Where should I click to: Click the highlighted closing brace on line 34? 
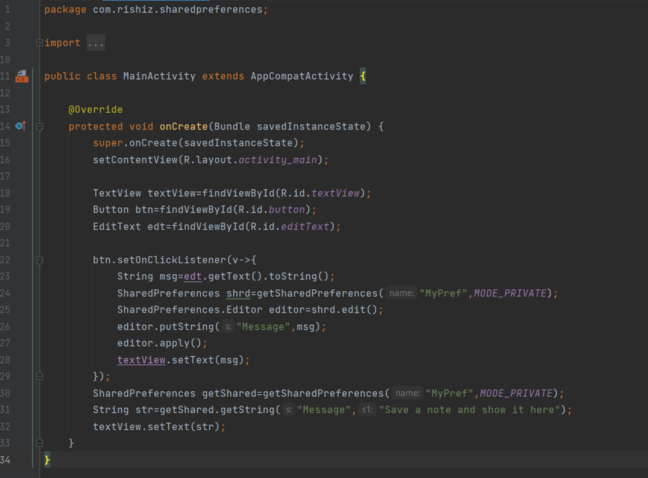coord(46,460)
